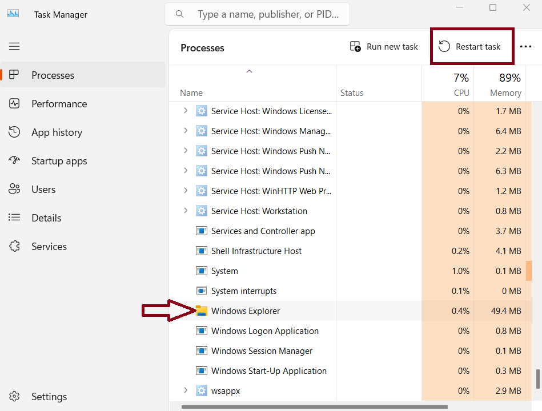Screen dimensions: 542x411
Task: Click the App history clock icon
Action: pos(14,132)
